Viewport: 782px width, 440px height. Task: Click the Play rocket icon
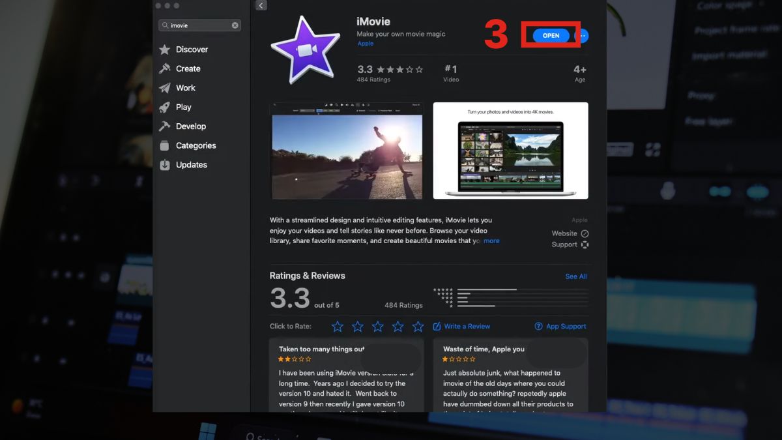click(164, 107)
